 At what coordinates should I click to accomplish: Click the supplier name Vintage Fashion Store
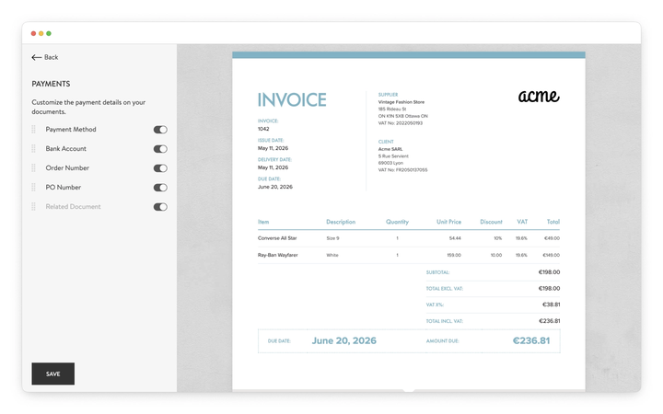pyautogui.click(x=401, y=102)
